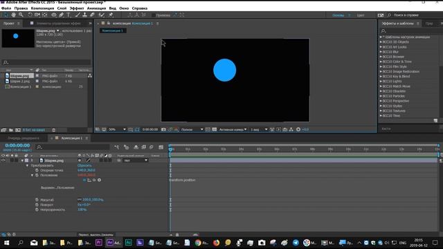Screen dimensions: 443x249
Task: Click the graph editor icon in timeline
Action: [x=161, y=147]
